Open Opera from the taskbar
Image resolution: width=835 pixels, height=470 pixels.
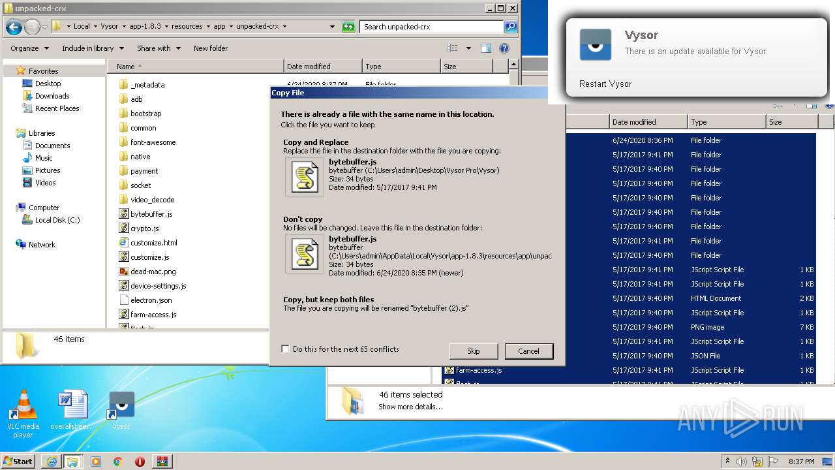point(140,462)
